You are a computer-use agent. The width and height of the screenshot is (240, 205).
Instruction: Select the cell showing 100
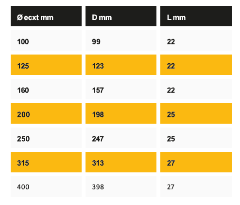(x=46, y=40)
